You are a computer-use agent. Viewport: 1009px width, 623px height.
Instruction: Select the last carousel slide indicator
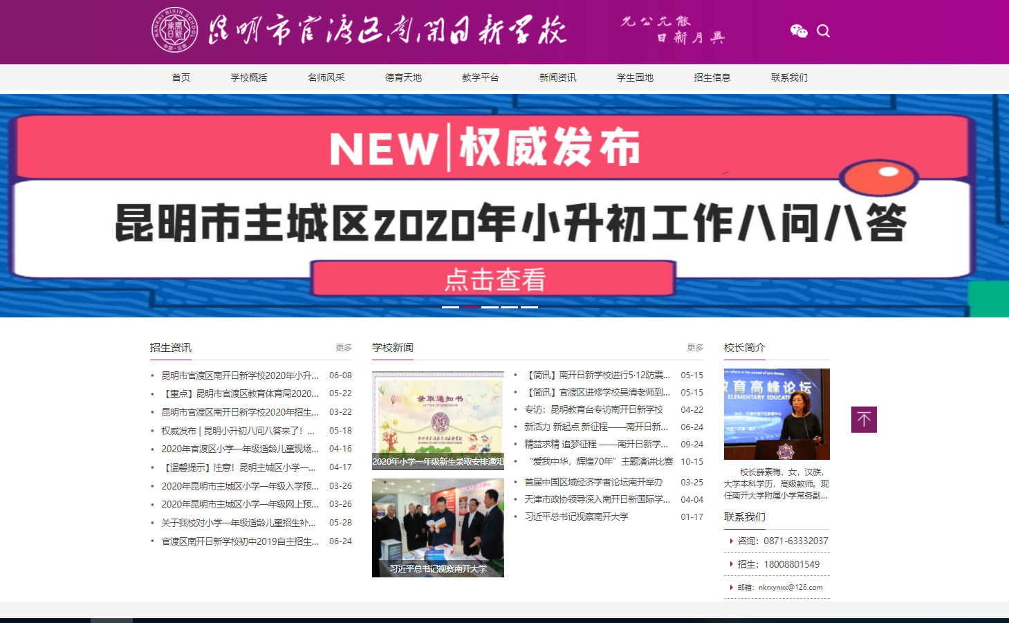point(529,306)
